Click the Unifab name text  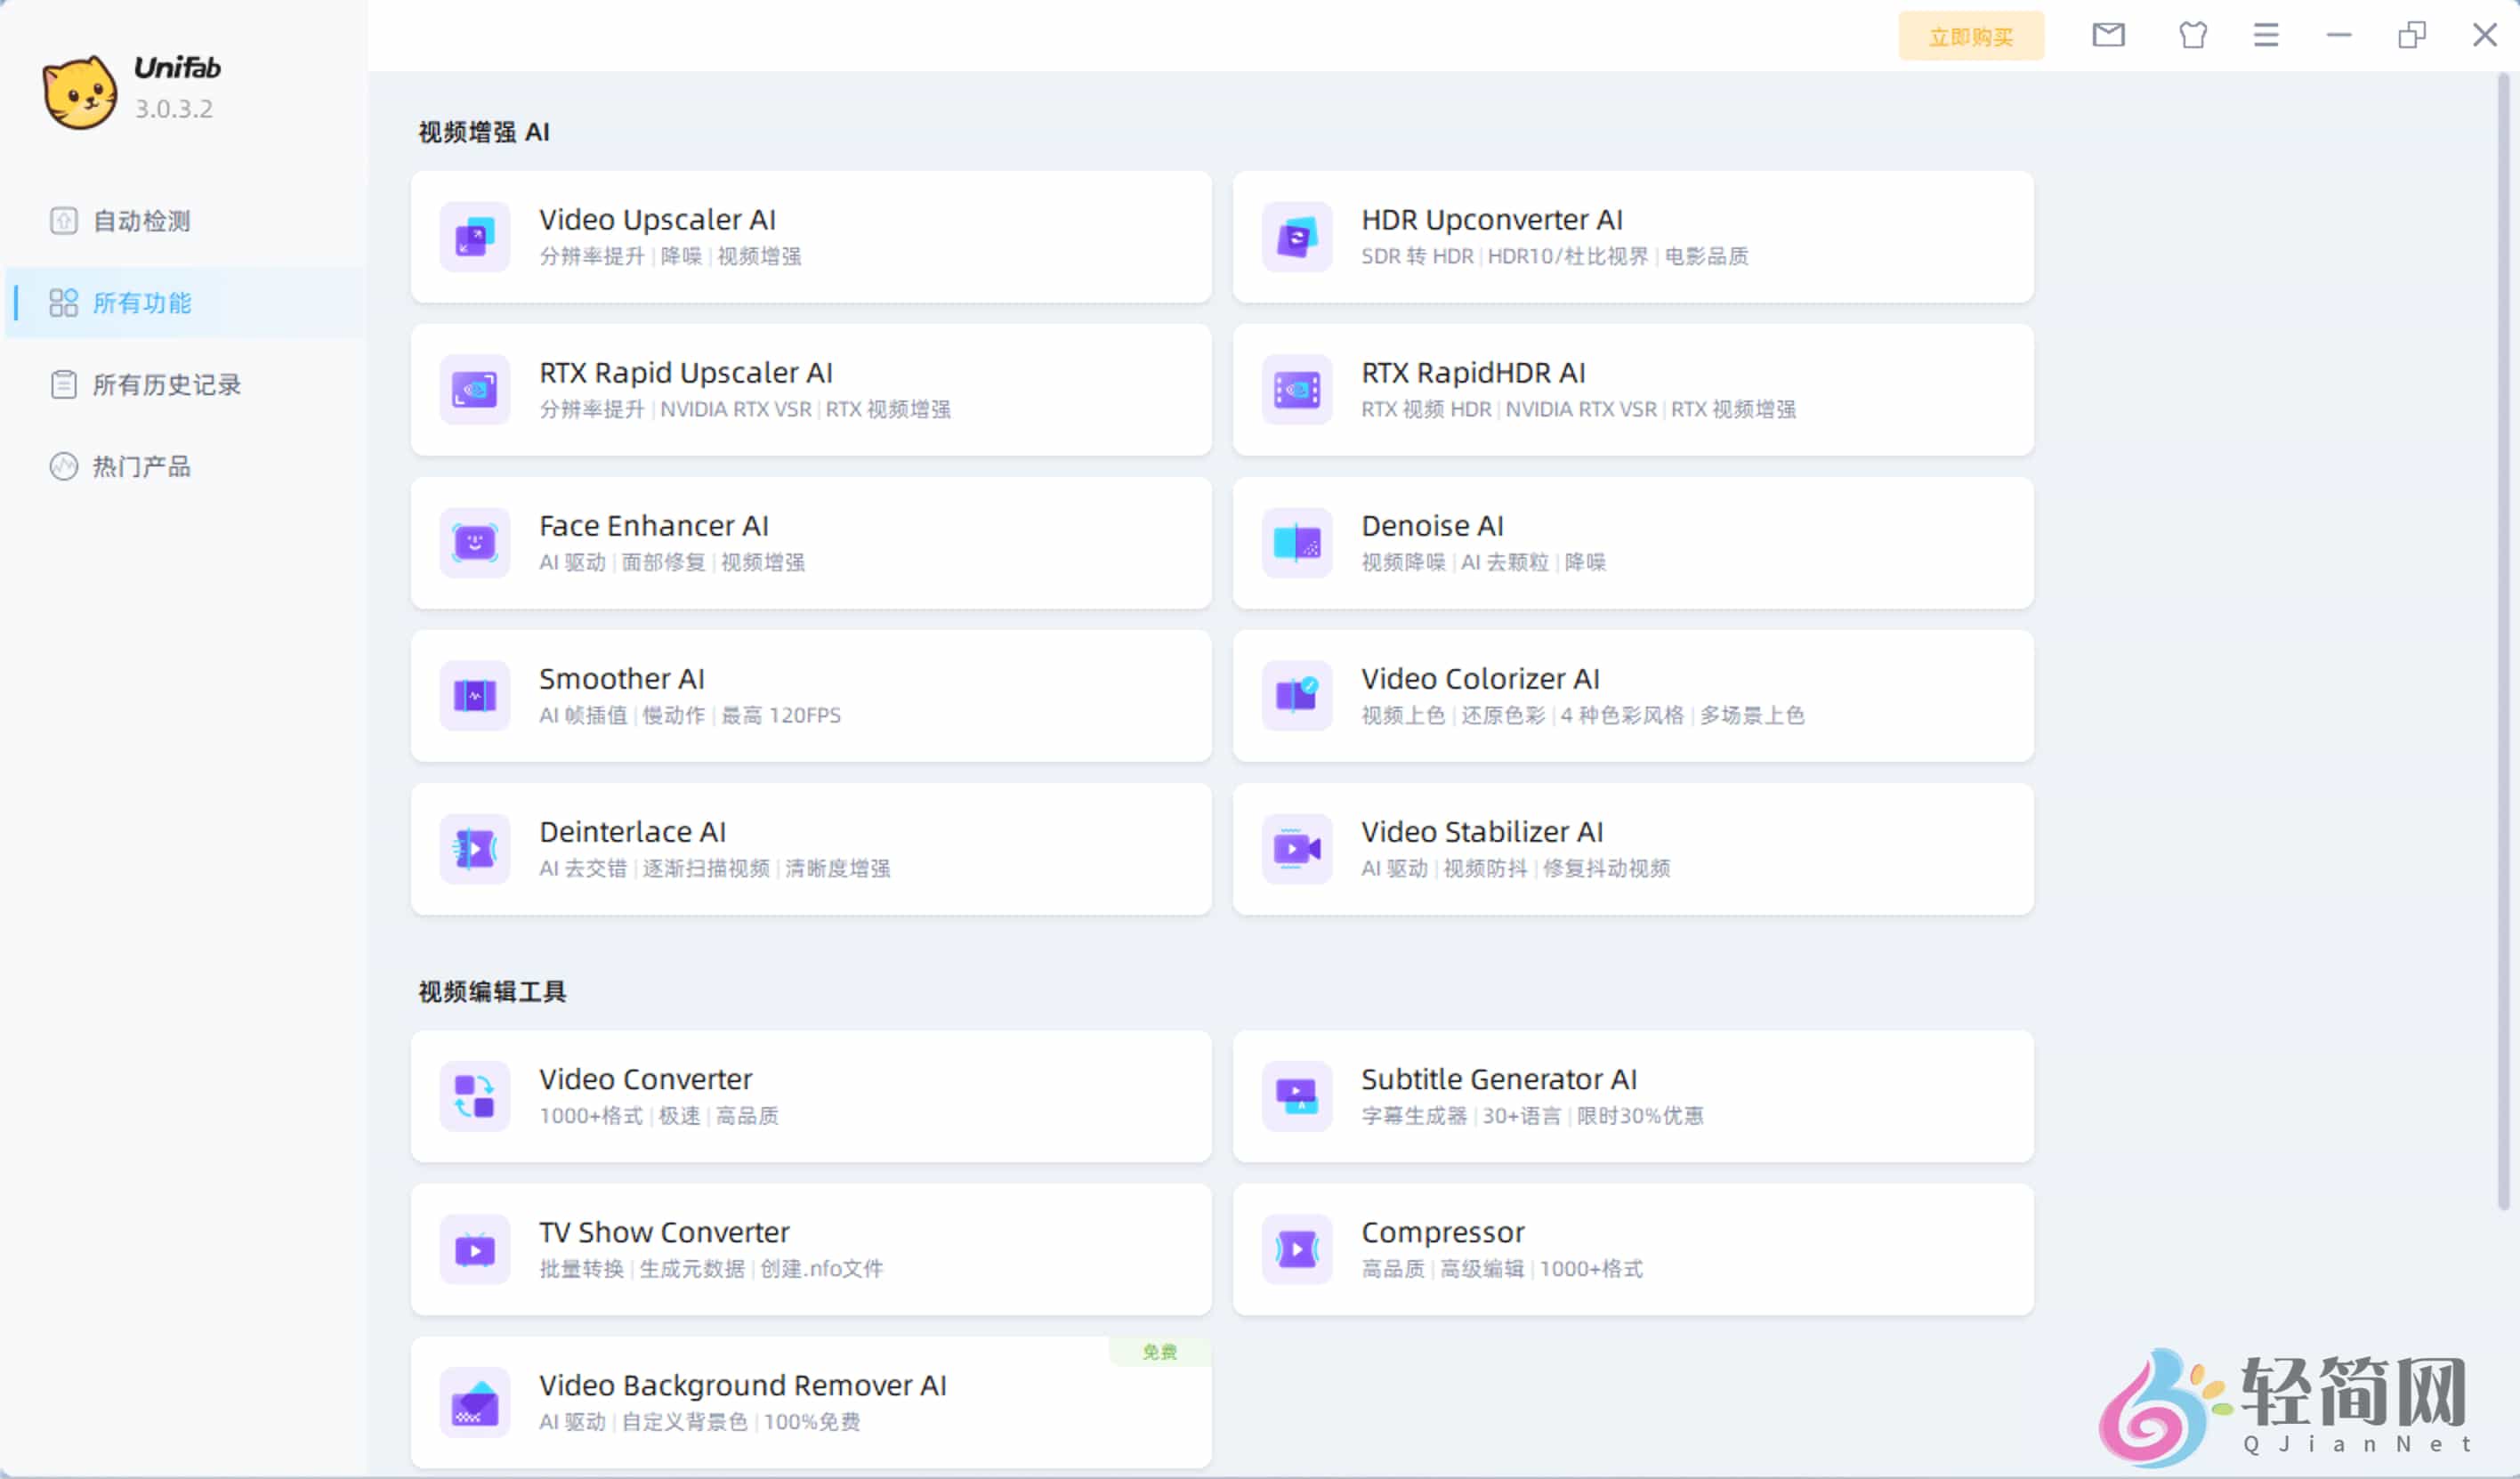point(177,67)
